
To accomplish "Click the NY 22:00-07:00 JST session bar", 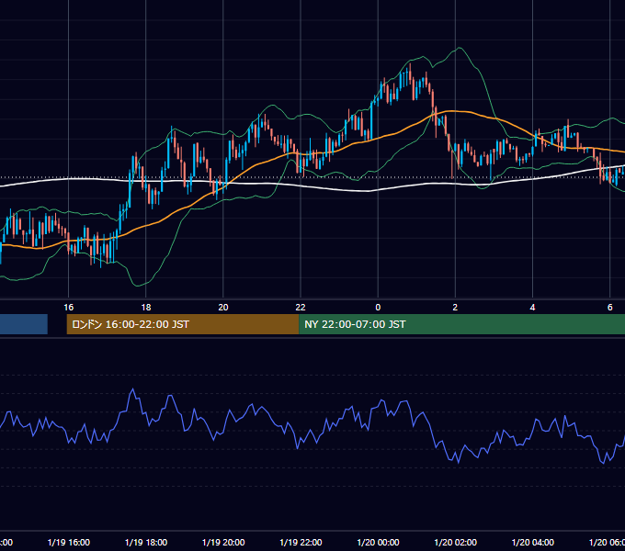I will coord(461,324).
